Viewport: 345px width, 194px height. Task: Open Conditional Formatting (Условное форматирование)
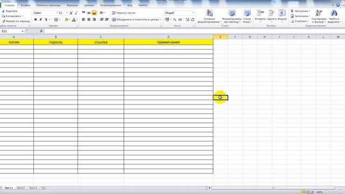click(209, 16)
